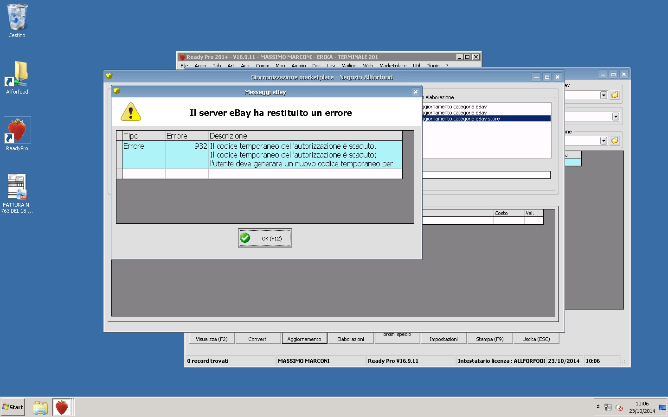Select the Allforfood folder shortcut on desktop
The image size is (668, 417).
(x=17, y=78)
